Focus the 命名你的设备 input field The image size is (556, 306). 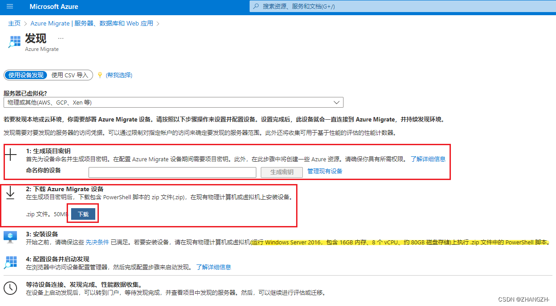click(172, 172)
